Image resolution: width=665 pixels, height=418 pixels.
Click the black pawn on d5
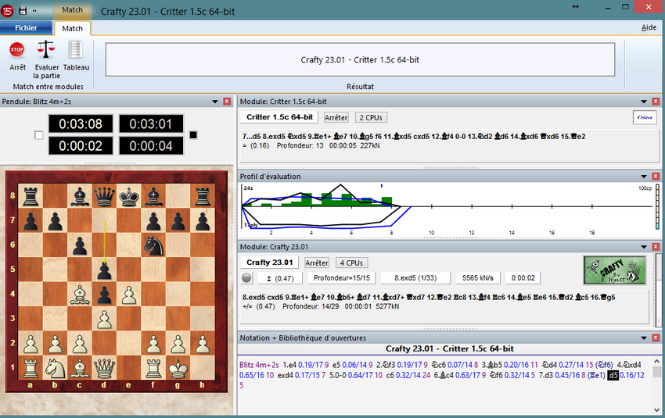click(x=104, y=270)
